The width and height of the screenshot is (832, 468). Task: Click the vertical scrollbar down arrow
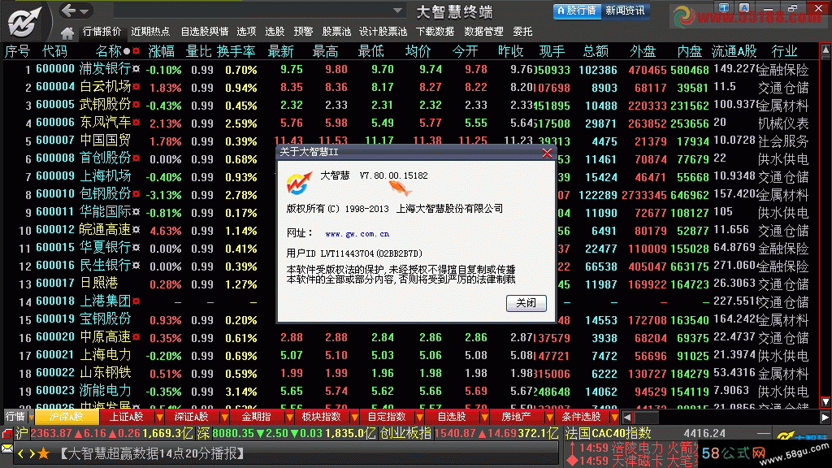point(825,402)
